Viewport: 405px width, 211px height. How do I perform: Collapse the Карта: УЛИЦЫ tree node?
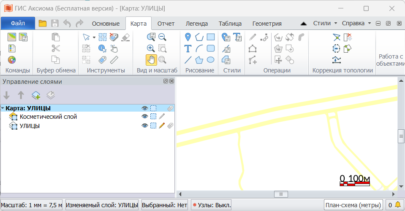coord(3,108)
